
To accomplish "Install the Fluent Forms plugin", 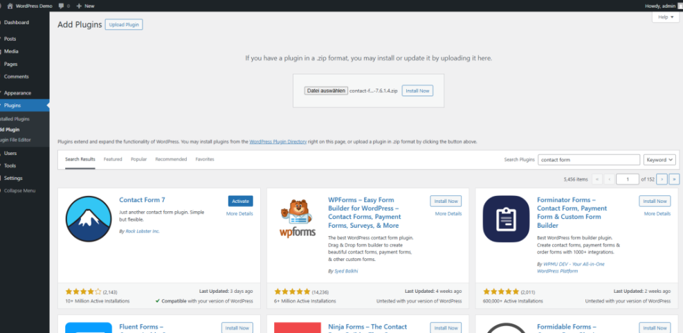I will click(237, 327).
